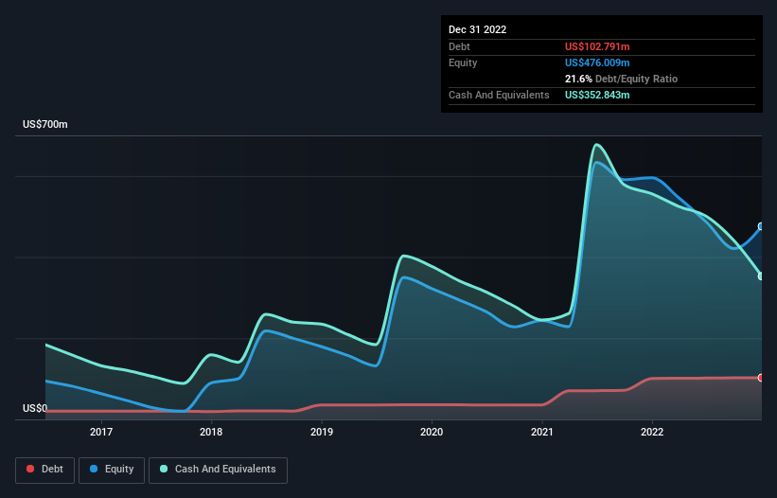The height and width of the screenshot is (498, 777).
Task: Click the US$700m axis label
Action: [45, 124]
